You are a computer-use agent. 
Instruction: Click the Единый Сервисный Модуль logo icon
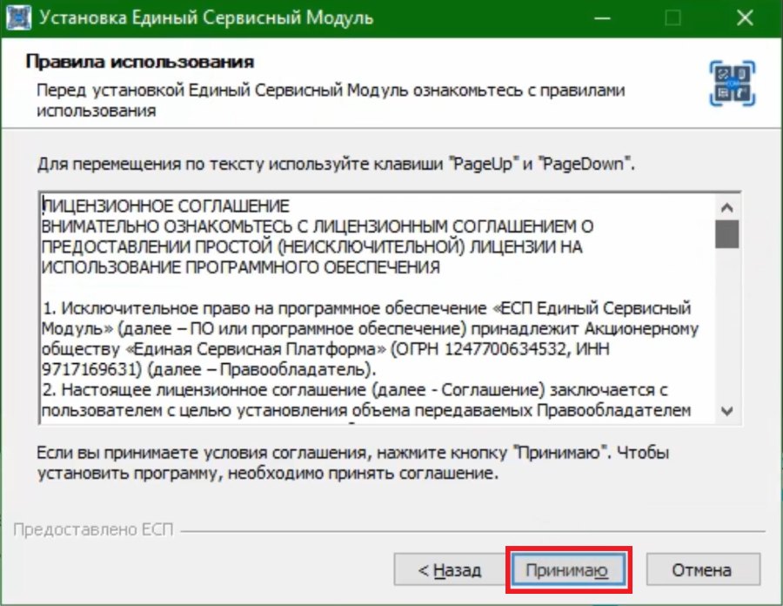[x=732, y=84]
